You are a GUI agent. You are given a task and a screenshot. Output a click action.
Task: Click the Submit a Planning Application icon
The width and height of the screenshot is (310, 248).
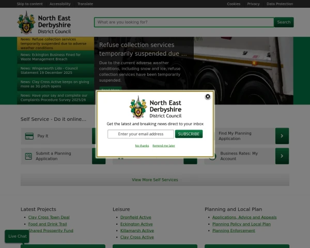(28, 156)
